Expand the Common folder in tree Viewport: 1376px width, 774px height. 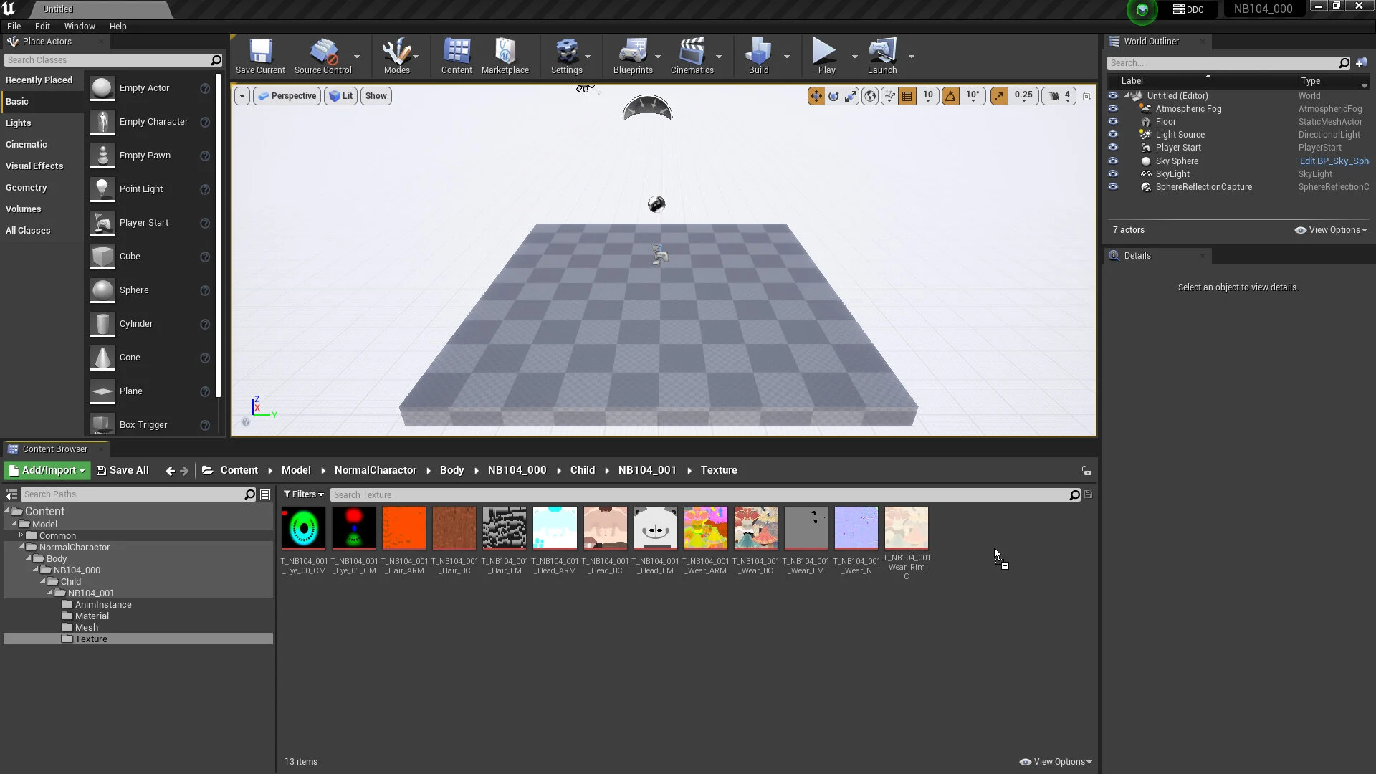pos(21,535)
